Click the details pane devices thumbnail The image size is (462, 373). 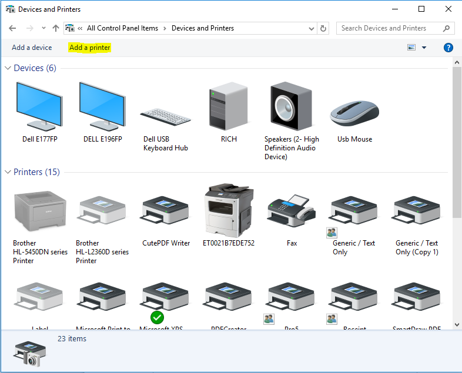tap(29, 354)
